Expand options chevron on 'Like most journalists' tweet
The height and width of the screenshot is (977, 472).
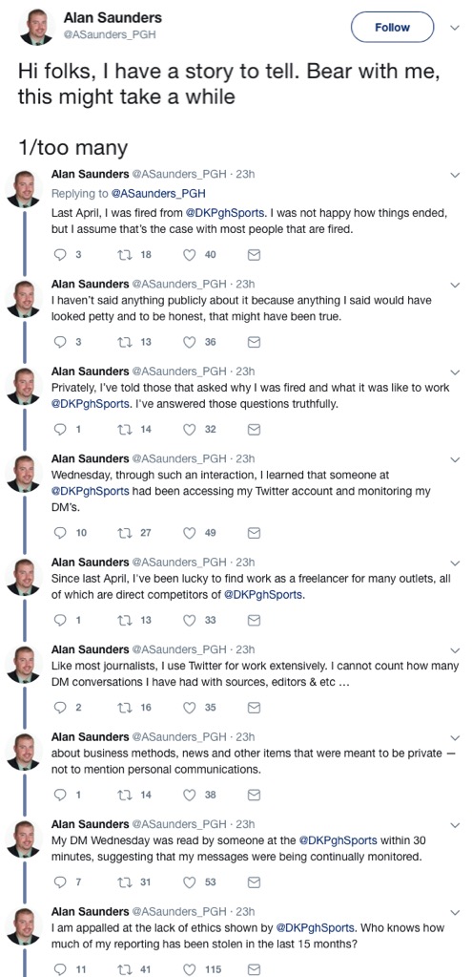[x=455, y=649]
